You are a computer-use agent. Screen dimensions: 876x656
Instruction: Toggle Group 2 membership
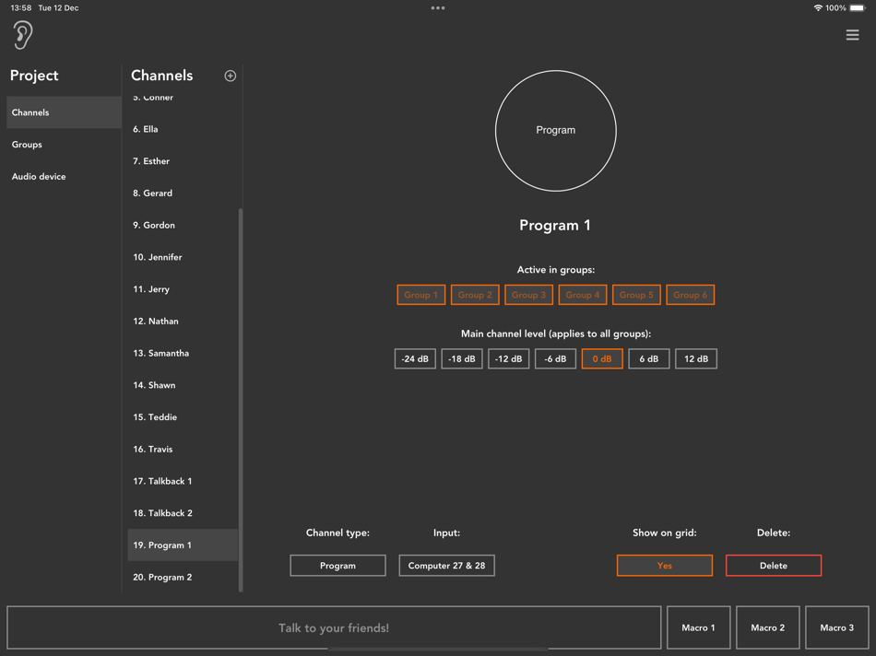point(475,295)
